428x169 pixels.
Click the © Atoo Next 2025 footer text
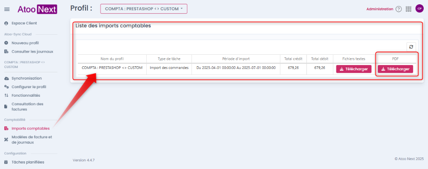(409, 159)
